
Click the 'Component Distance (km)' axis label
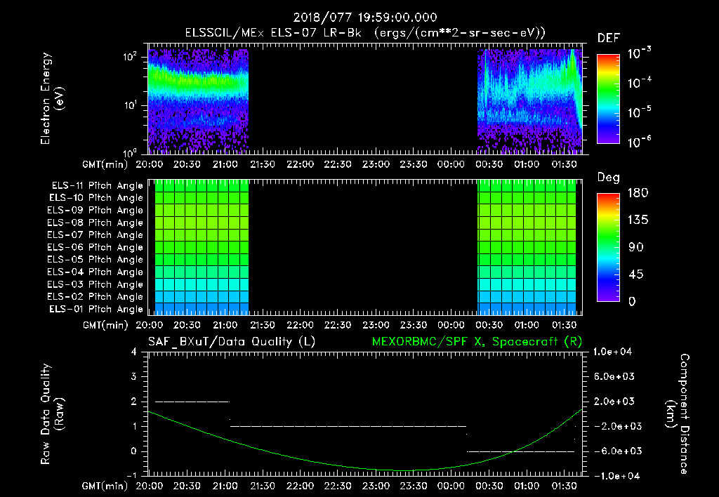tap(677, 414)
